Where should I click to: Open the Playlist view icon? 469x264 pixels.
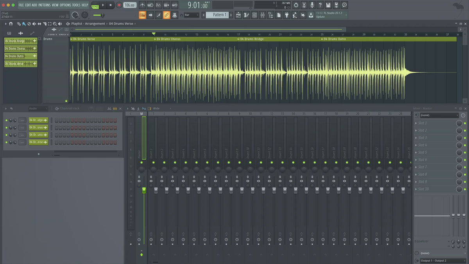[238, 15]
